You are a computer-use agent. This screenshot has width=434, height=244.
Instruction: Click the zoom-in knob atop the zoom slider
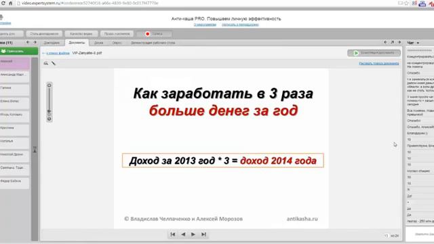pos(50,85)
